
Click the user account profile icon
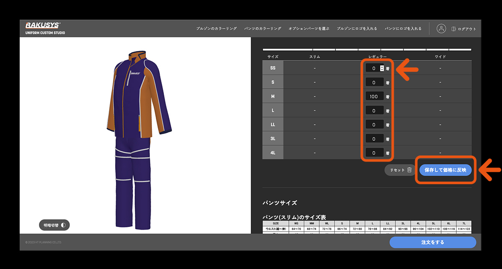pos(441,29)
